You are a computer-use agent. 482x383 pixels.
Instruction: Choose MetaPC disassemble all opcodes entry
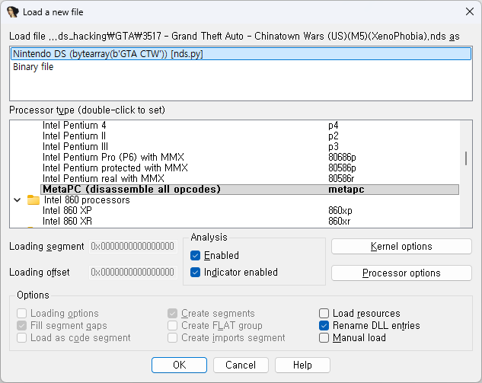250,189
